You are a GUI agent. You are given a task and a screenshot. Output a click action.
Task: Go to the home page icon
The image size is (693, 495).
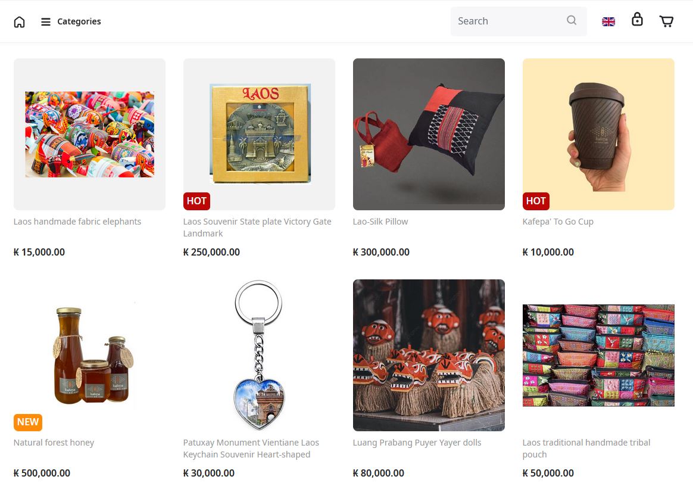pyautogui.click(x=20, y=21)
